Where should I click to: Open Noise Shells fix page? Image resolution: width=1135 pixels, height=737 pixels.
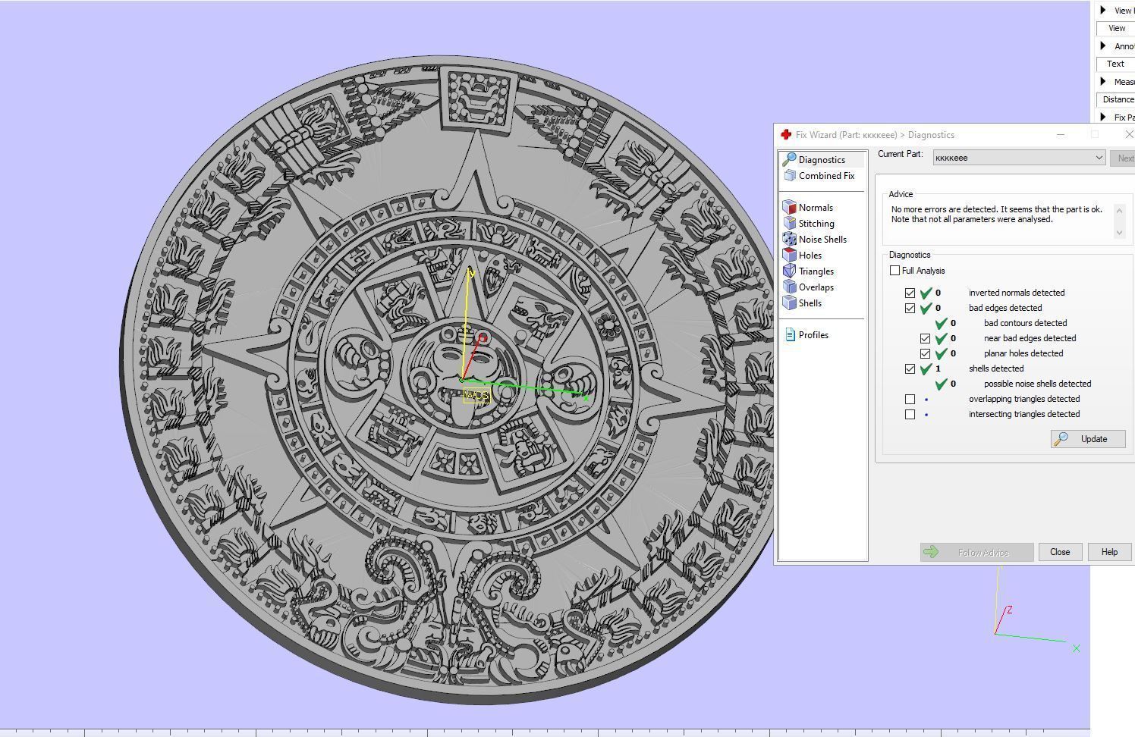(822, 239)
